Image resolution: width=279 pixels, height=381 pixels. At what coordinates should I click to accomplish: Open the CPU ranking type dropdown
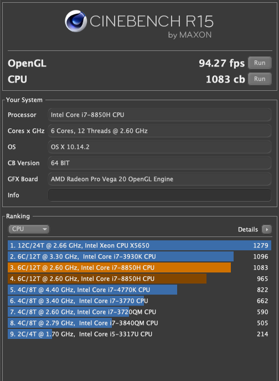point(29,229)
